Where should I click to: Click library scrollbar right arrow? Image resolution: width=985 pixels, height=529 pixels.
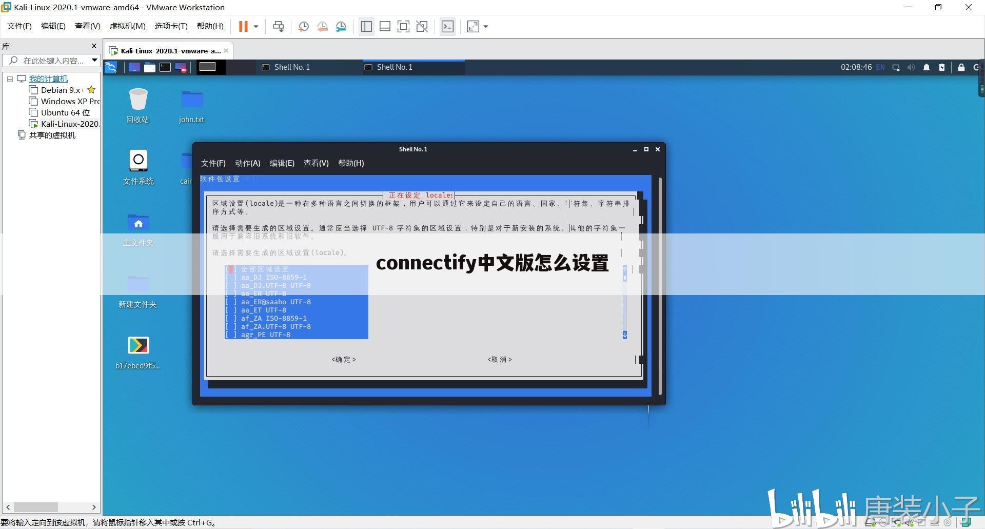(94, 507)
